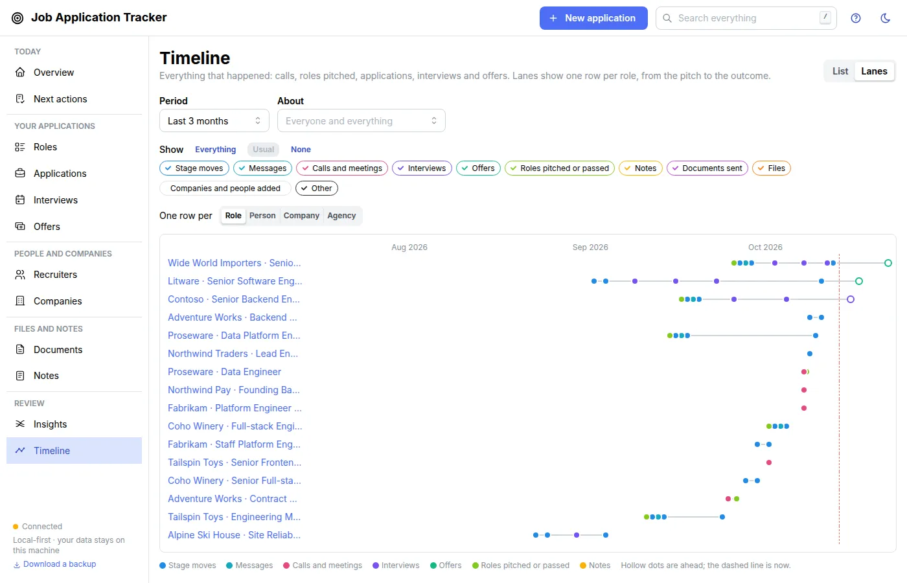Screen dimensions: 907x583
Task: Click the Interviews calendar icon
Action: (20, 200)
